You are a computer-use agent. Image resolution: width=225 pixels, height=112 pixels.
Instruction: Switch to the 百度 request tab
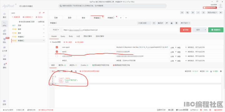[56, 18]
